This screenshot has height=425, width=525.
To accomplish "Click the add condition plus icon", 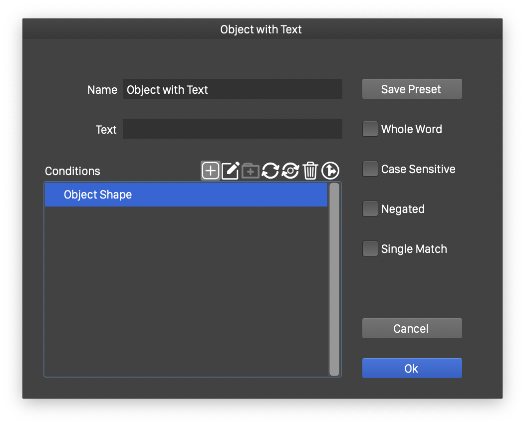I will click(211, 171).
